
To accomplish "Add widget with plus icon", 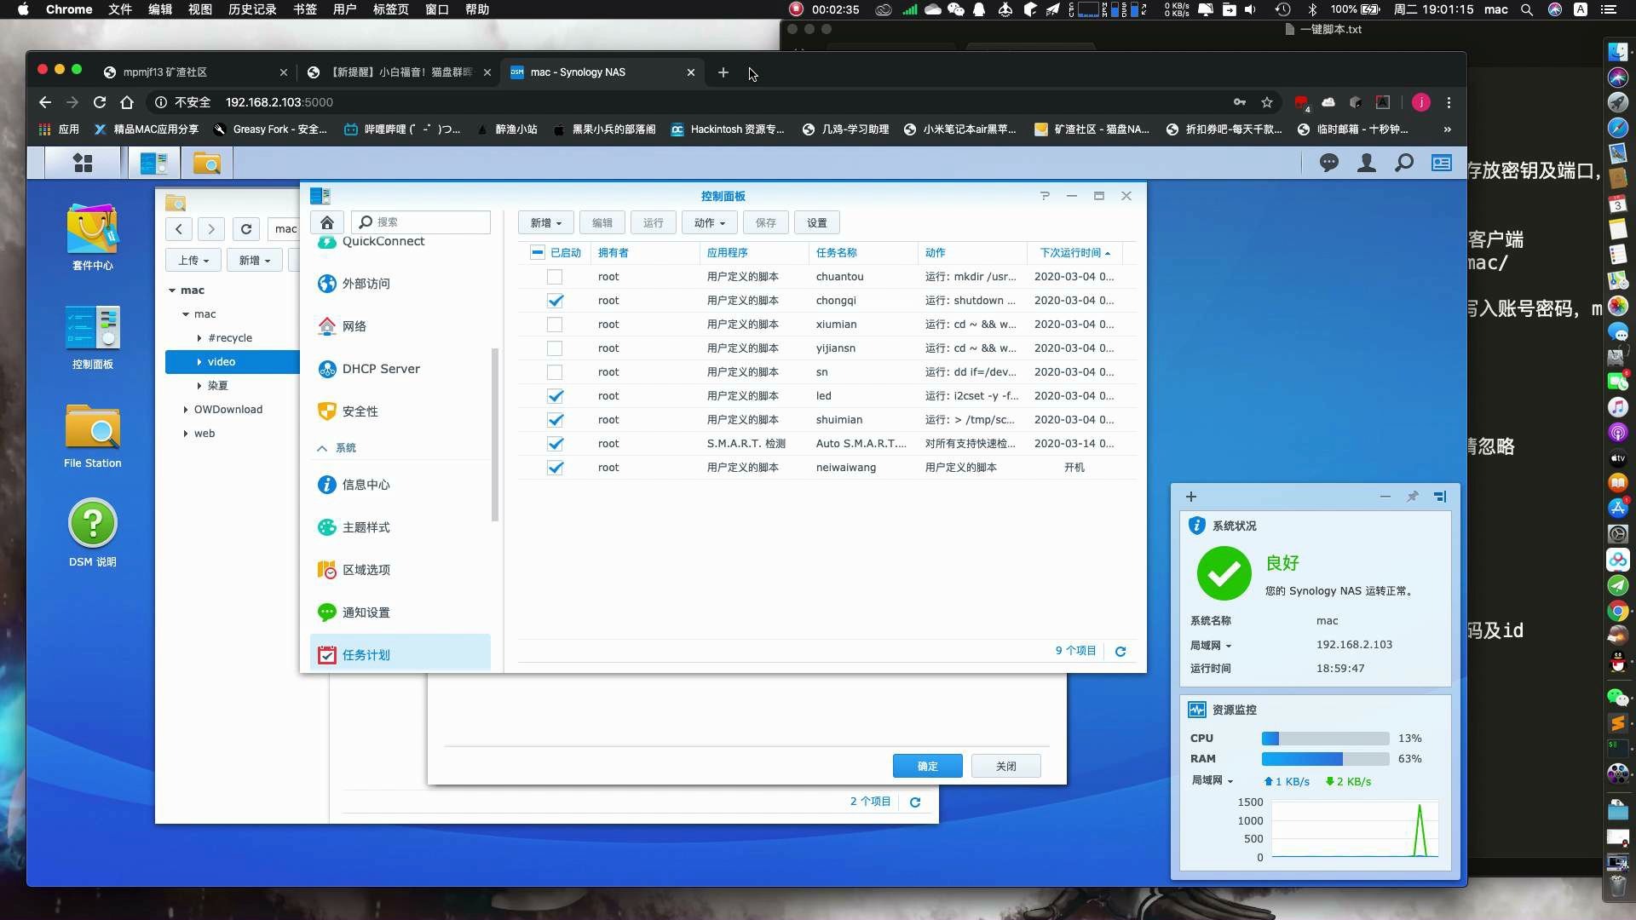I will click(1191, 497).
